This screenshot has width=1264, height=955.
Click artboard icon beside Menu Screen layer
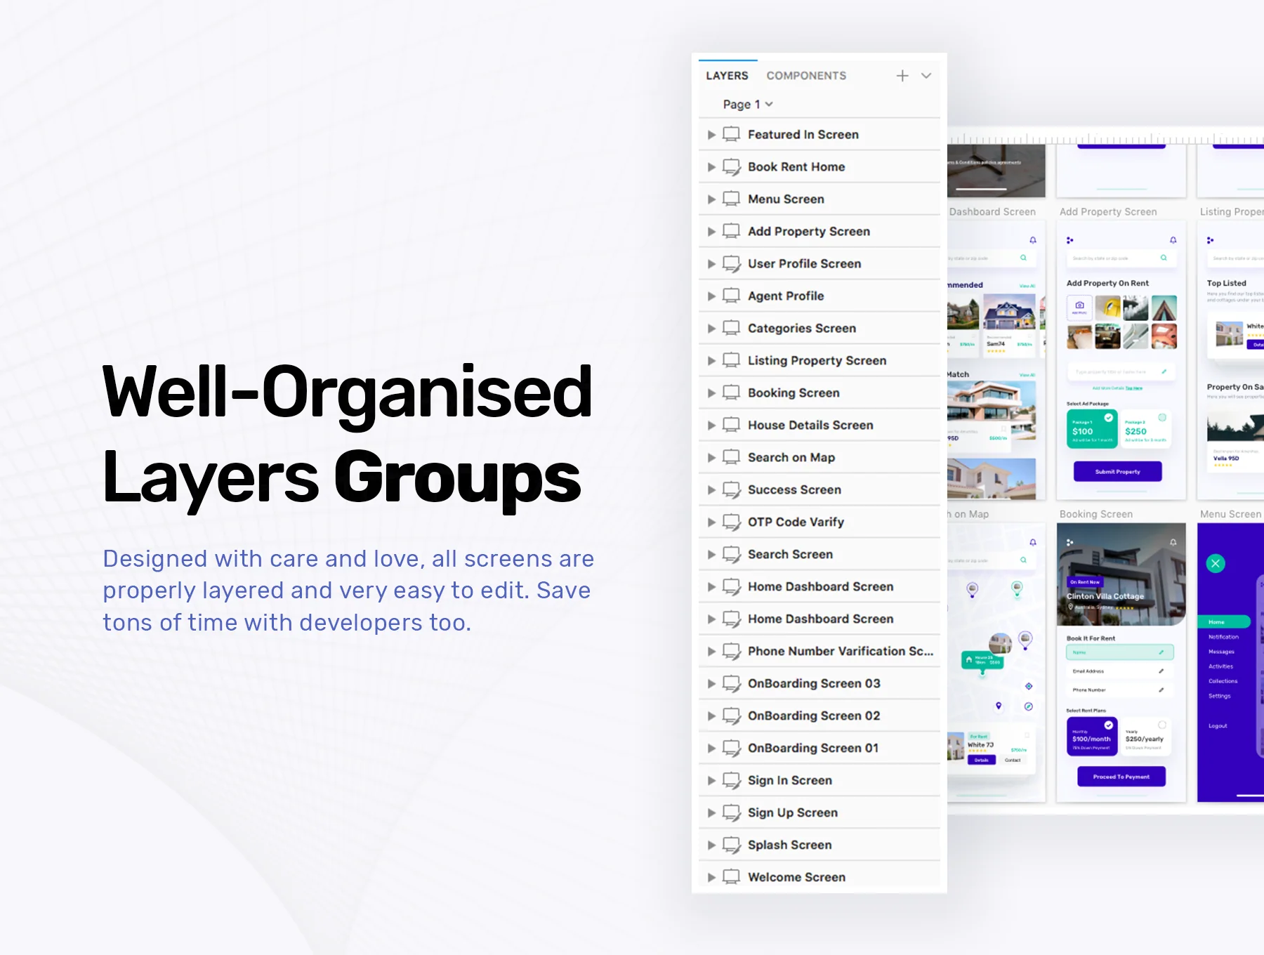click(x=732, y=199)
